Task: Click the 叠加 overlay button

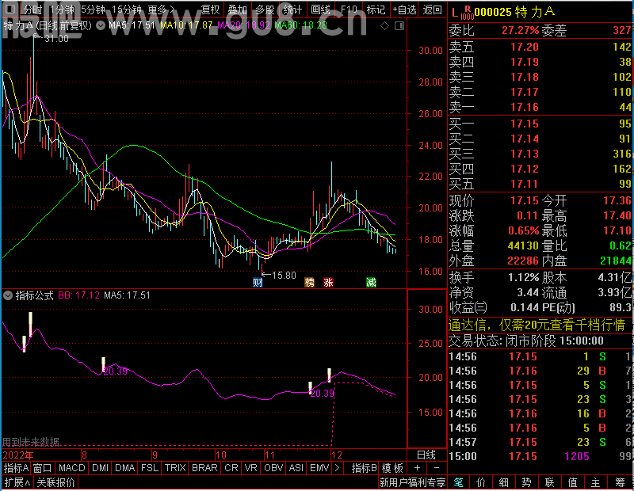Action: coord(237,10)
